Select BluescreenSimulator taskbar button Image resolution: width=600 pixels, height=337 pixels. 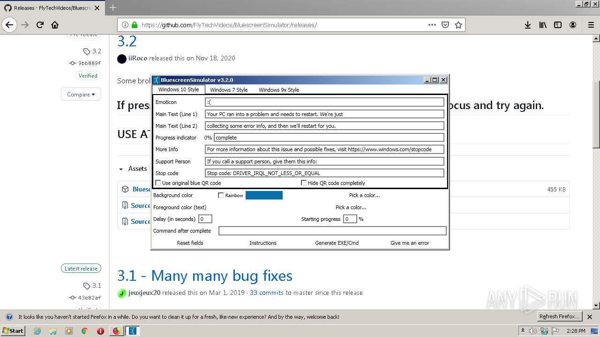(x=133, y=331)
